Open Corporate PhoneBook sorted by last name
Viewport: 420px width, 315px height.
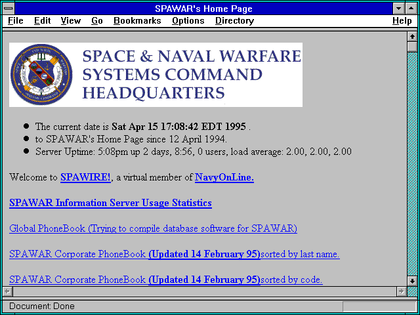[175, 254]
